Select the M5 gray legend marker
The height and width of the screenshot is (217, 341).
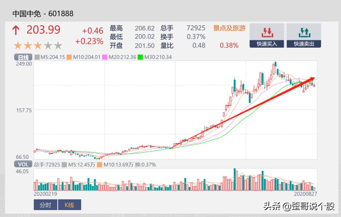pos(36,57)
